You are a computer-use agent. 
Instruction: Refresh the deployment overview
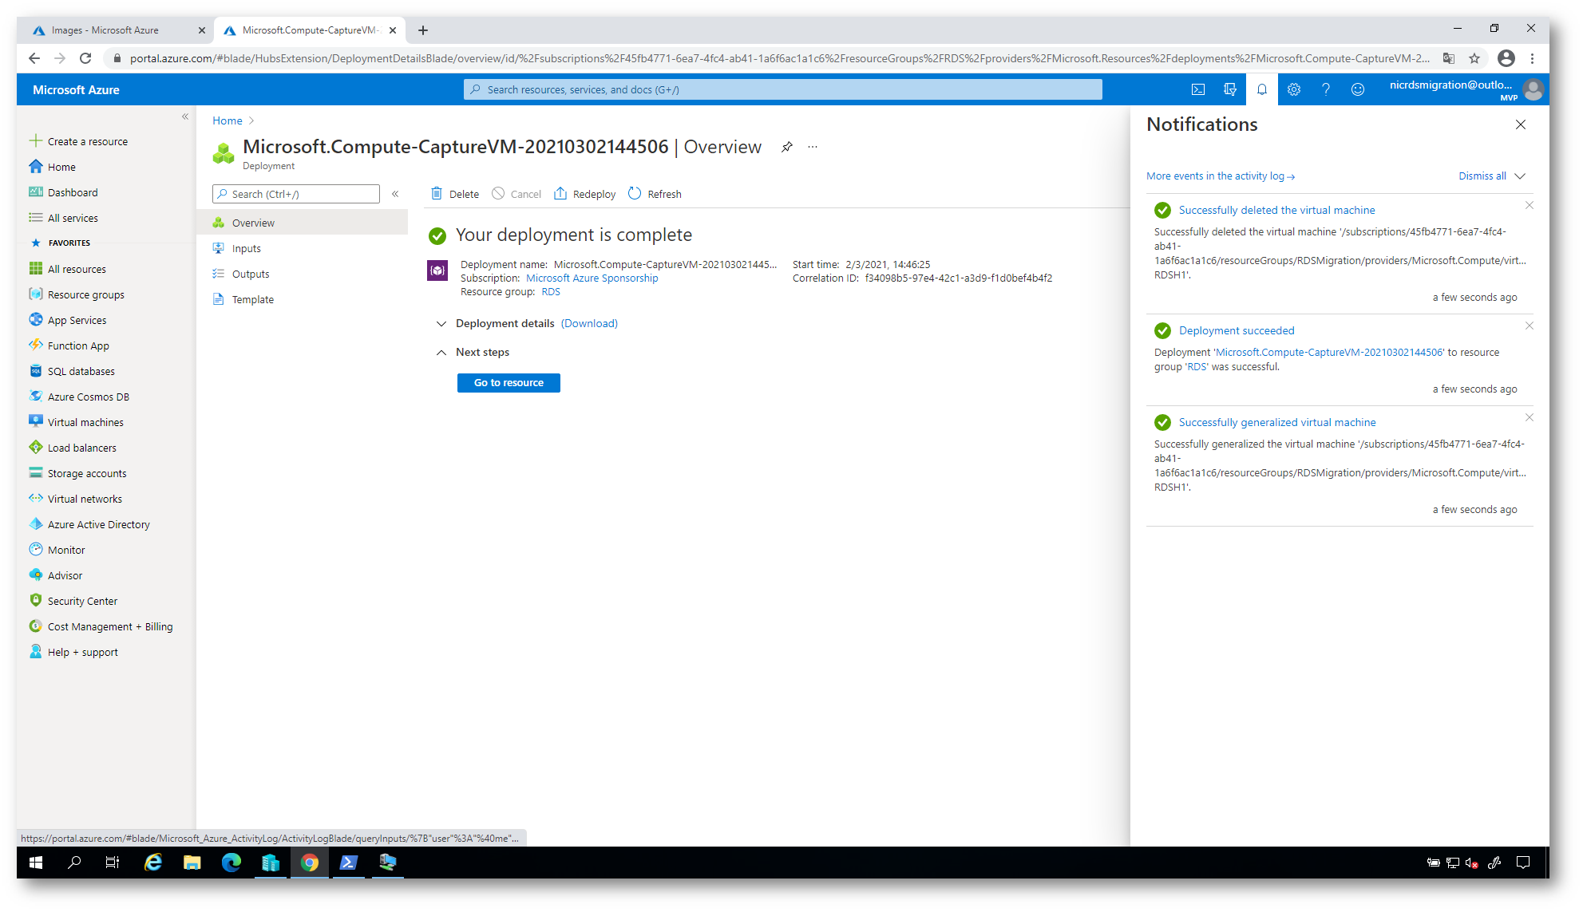(655, 194)
